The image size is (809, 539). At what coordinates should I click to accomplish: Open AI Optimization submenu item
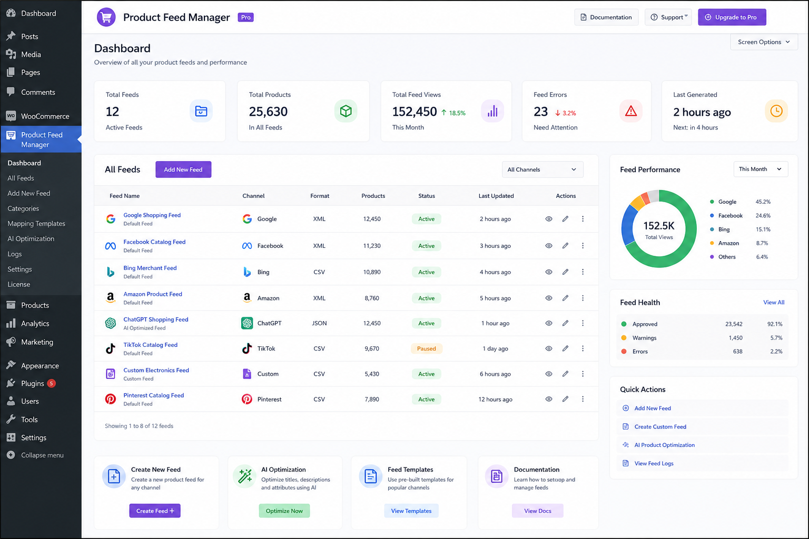[31, 239]
